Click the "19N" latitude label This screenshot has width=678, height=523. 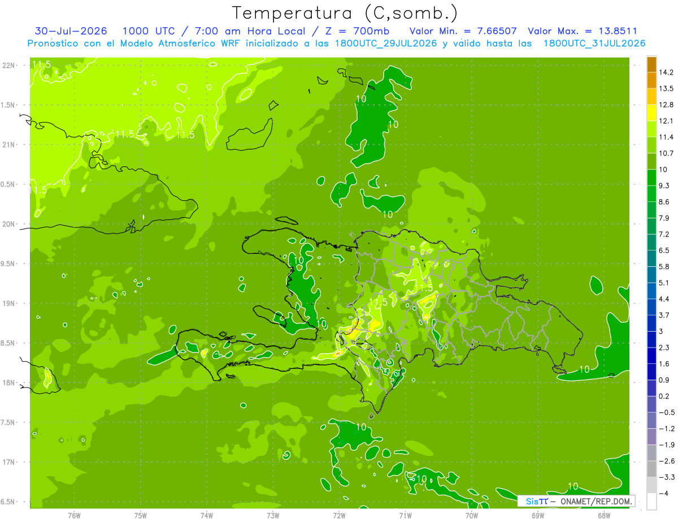9,304
